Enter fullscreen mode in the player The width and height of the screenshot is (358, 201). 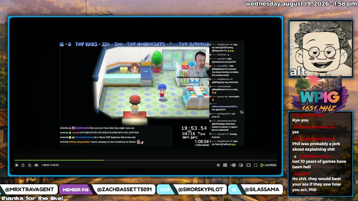coord(256,165)
